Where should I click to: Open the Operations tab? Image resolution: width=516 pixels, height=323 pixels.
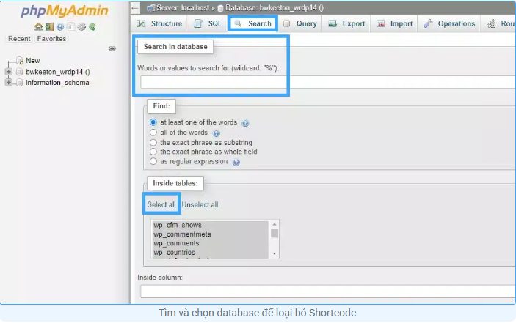click(449, 23)
